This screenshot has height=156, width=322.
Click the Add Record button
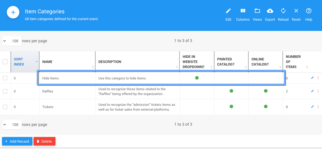click(17, 141)
